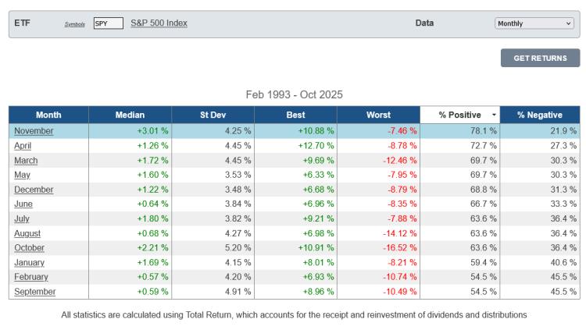Click the sort arrow in % Positive header
586x330 pixels.
pos(493,115)
